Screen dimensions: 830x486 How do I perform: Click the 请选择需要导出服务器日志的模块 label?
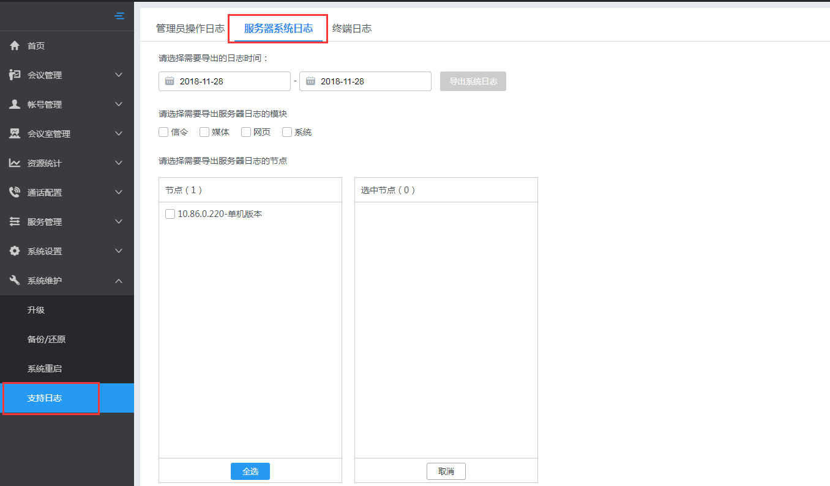pos(223,114)
